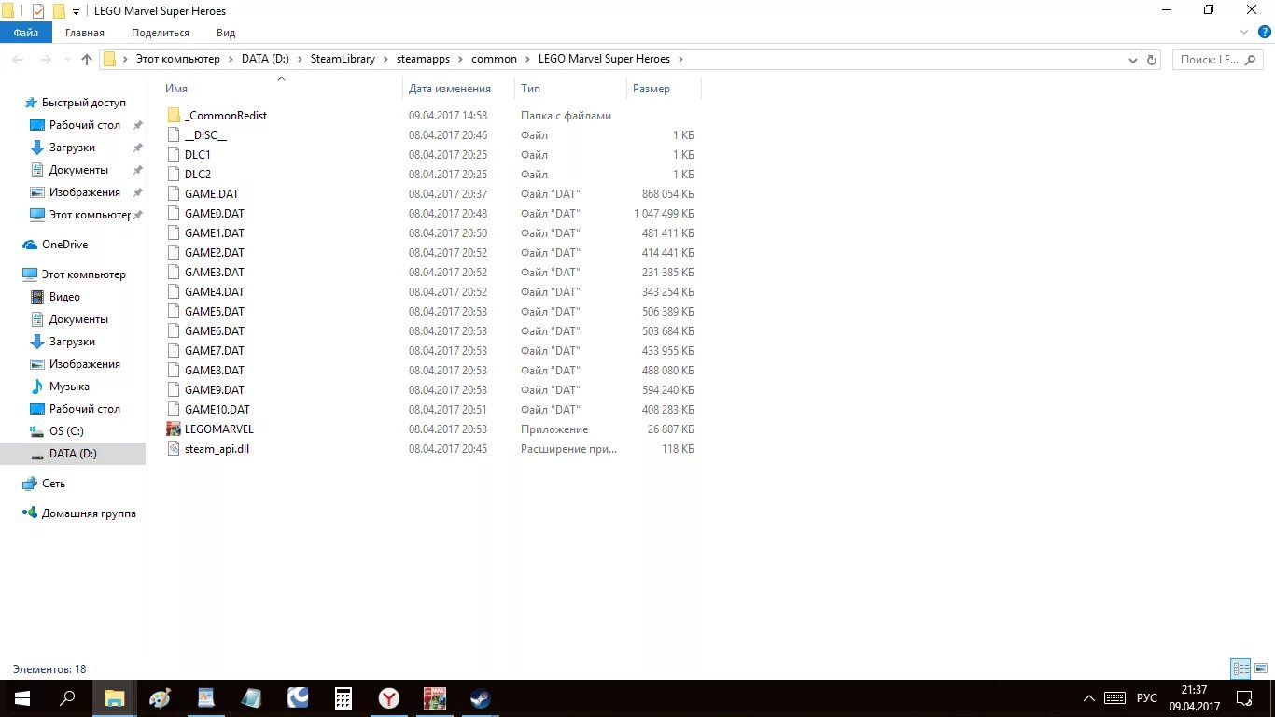Image resolution: width=1275 pixels, height=717 pixels.
Task: Click the 594 240 КБ size value
Action: (x=667, y=390)
